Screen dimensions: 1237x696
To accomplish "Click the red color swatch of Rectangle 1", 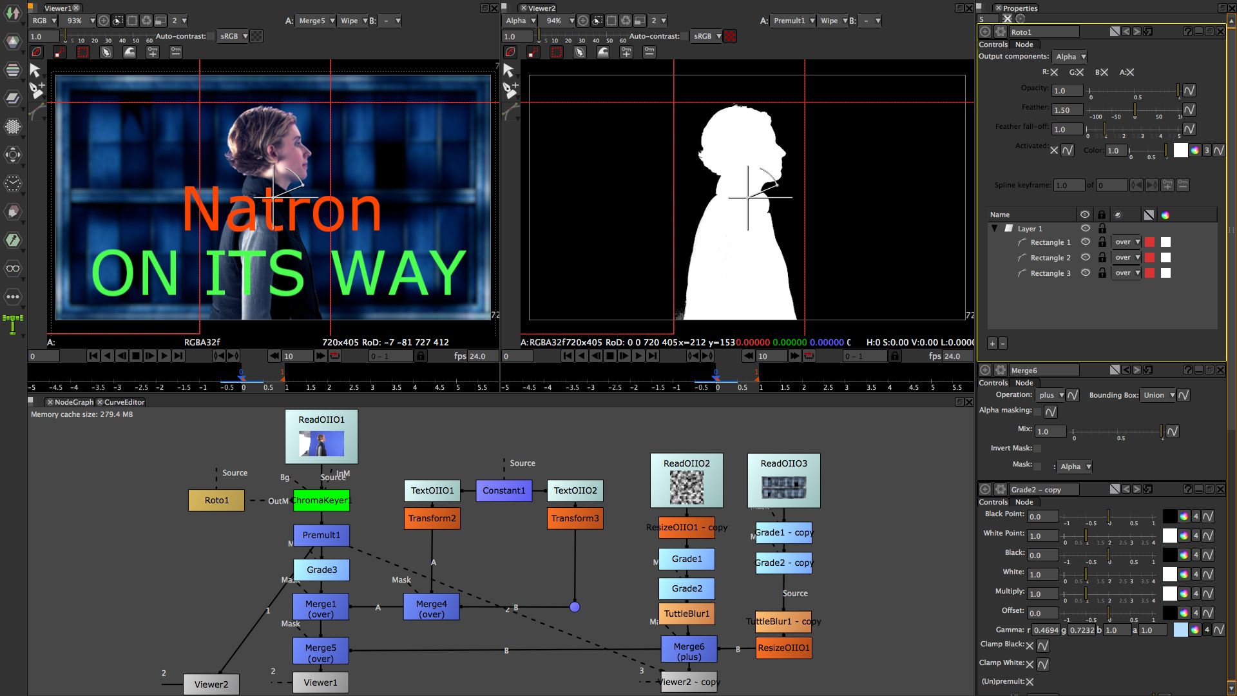I will pyautogui.click(x=1149, y=242).
